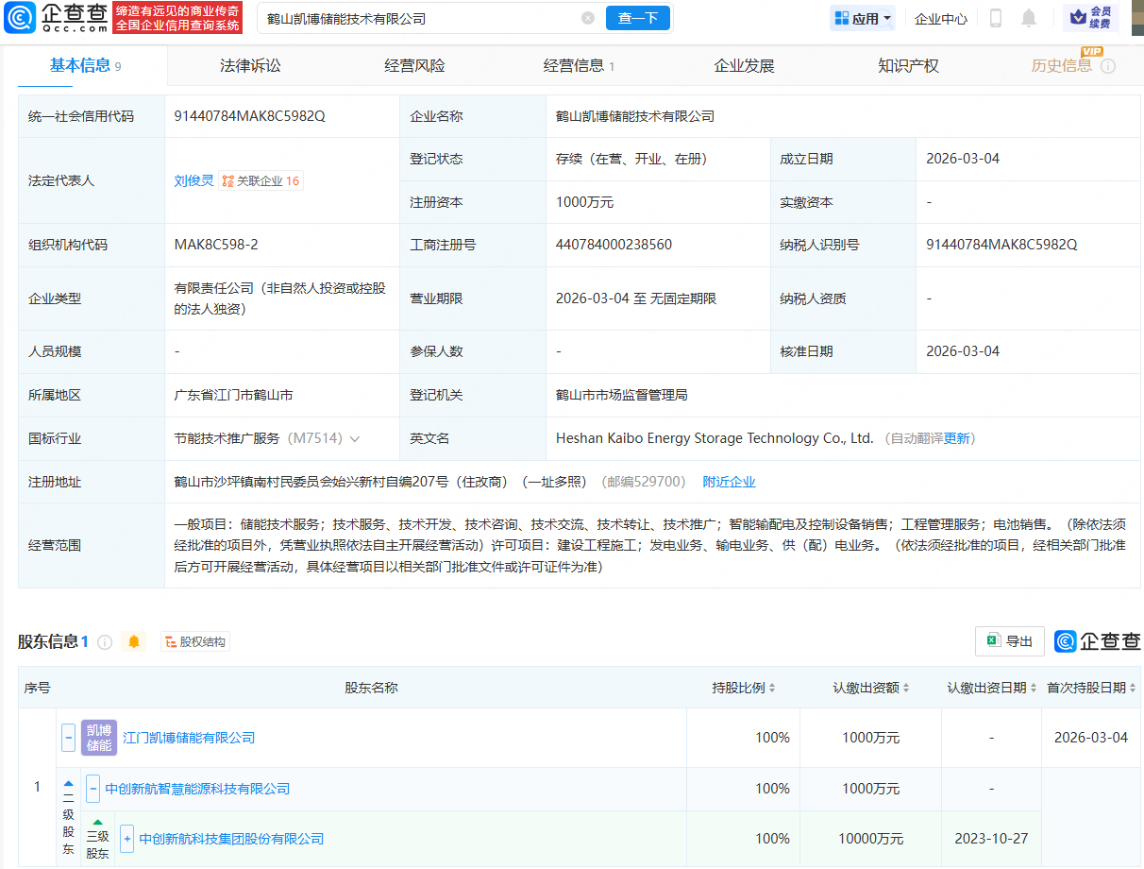
Task: Open the notification bell at top right
Action: pos(1028,17)
